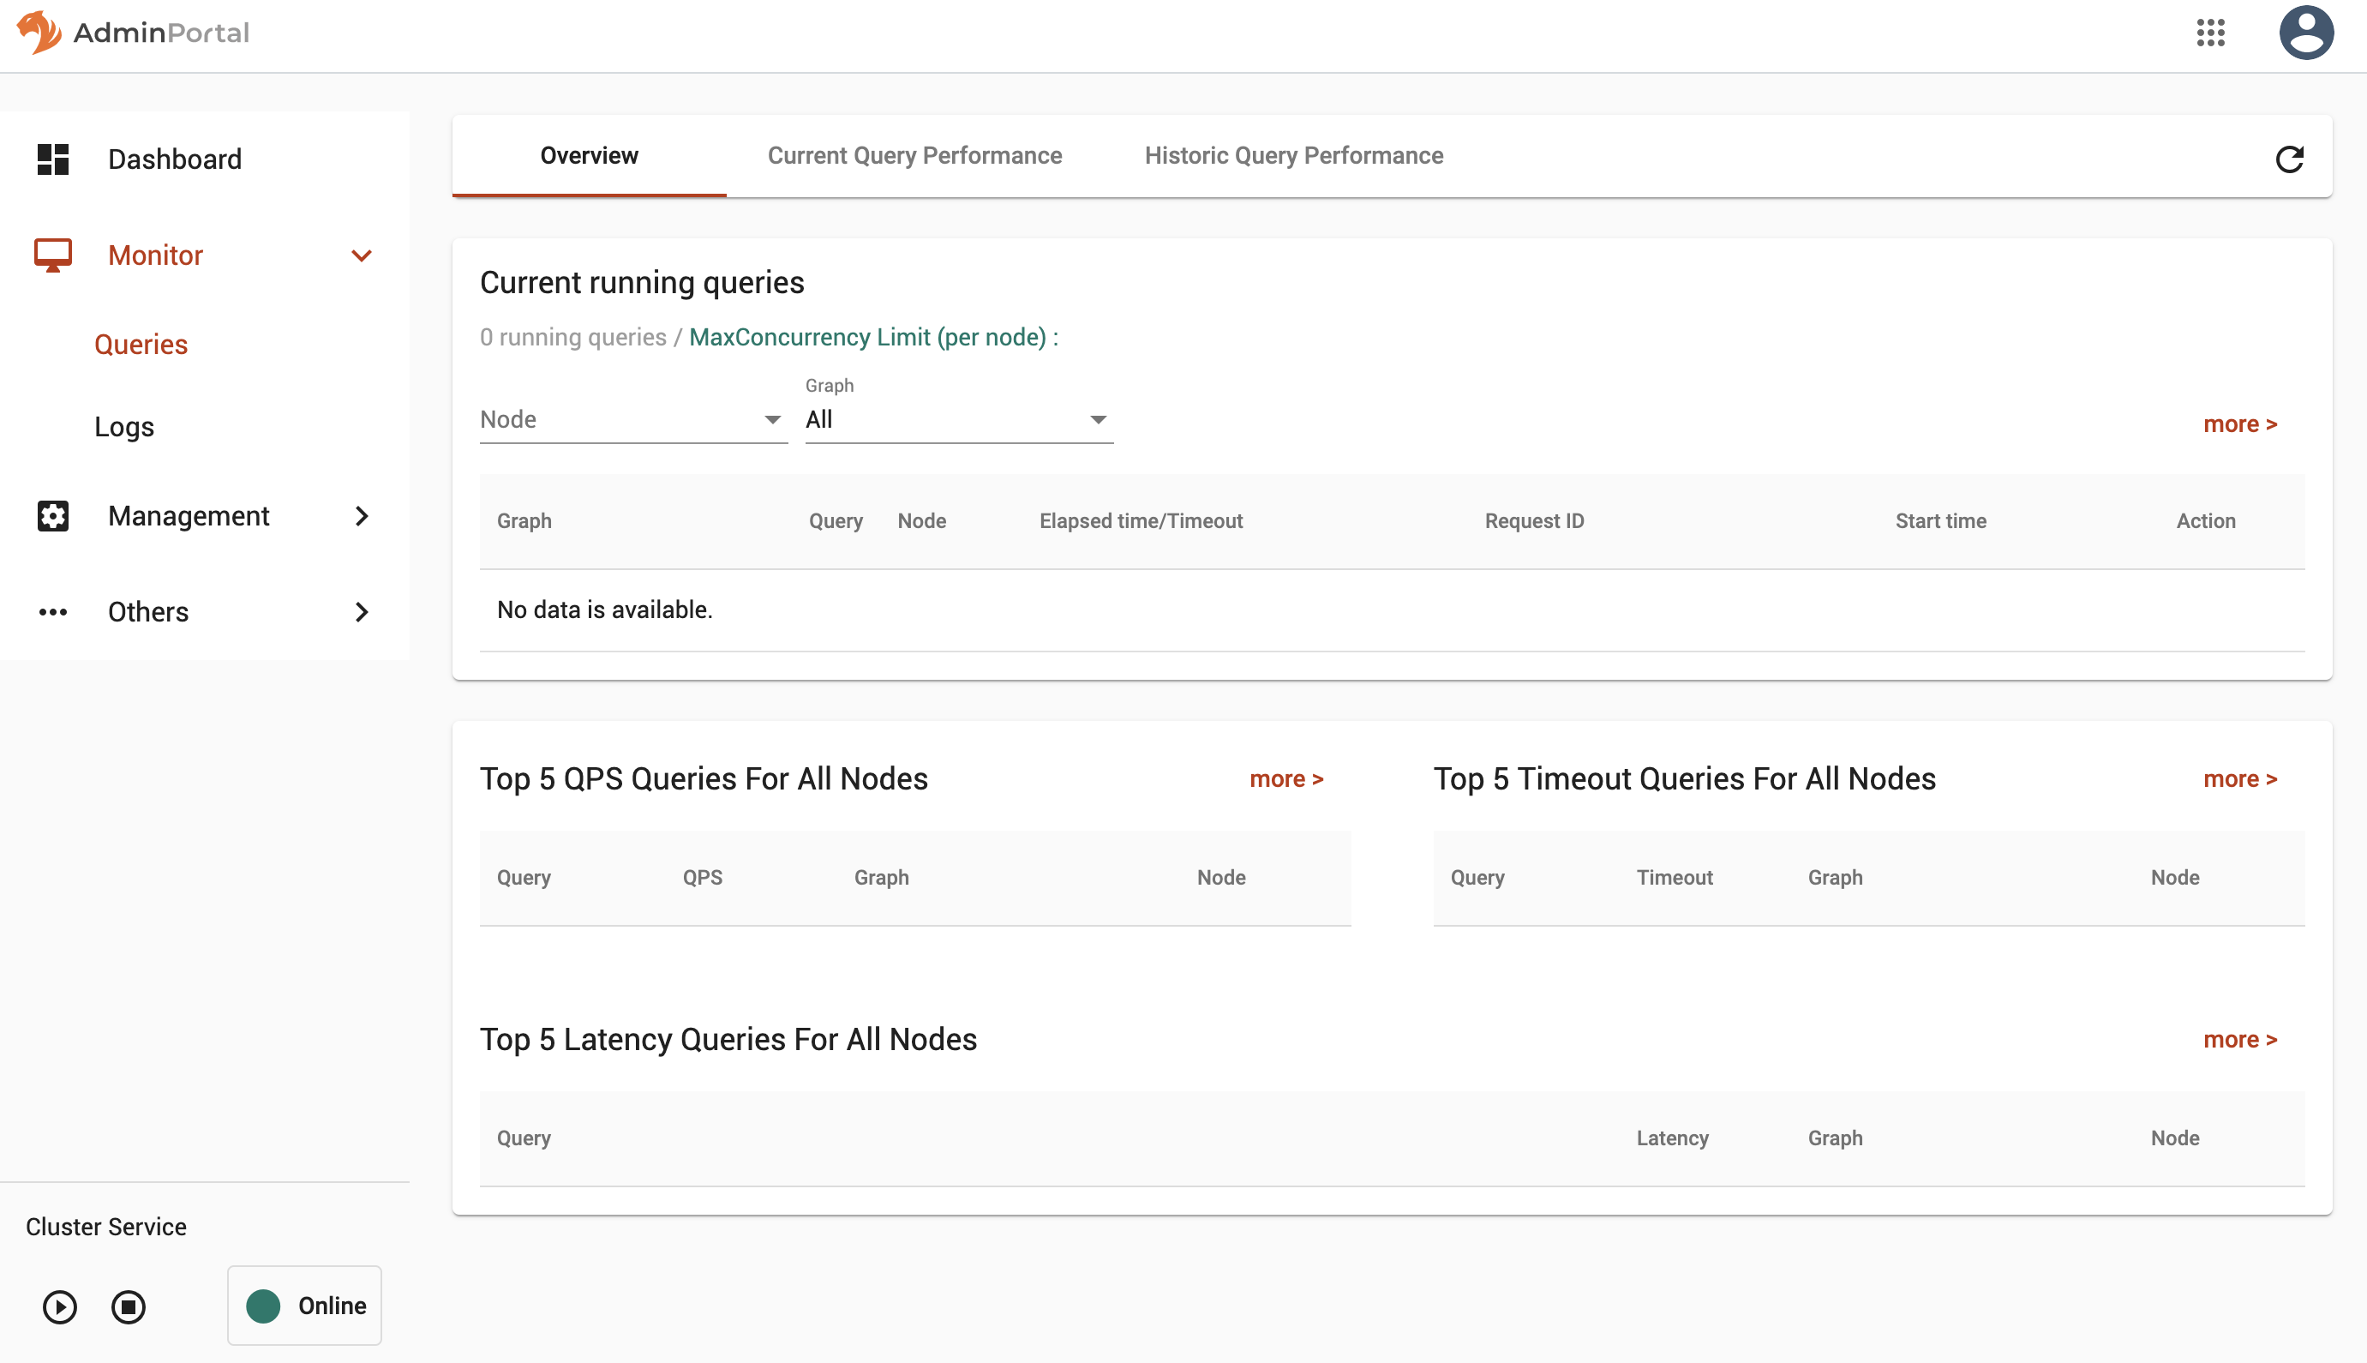Image resolution: width=2367 pixels, height=1363 pixels.
Task: Select the Management gear icon
Action: [53, 516]
